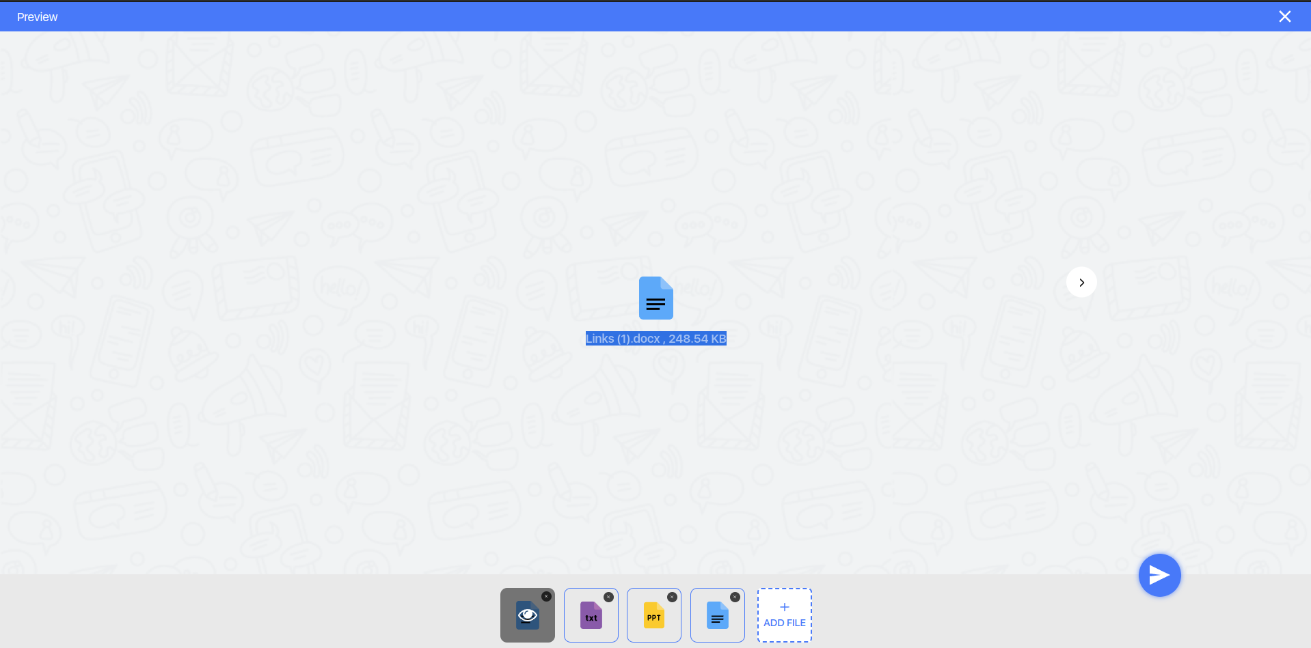The width and height of the screenshot is (1311, 648).
Task: Click the plus icon inside the ADD FILE box
Action: tap(783, 606)
